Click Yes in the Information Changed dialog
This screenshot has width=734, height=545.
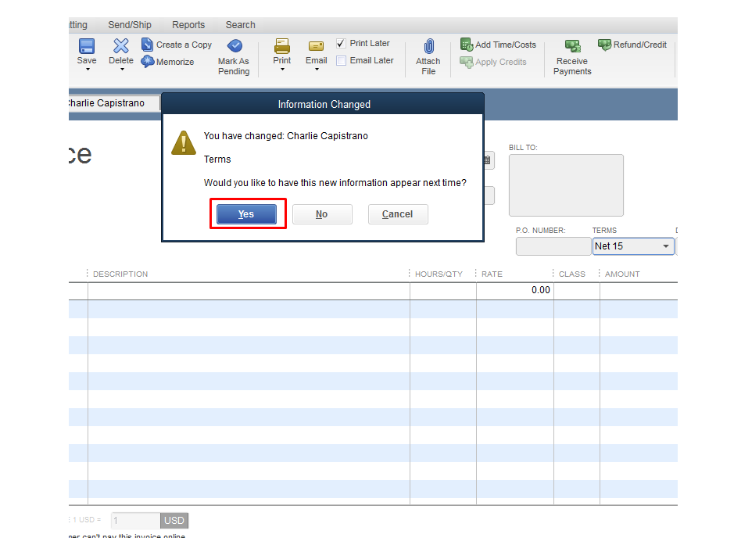[x=247, y=213]
